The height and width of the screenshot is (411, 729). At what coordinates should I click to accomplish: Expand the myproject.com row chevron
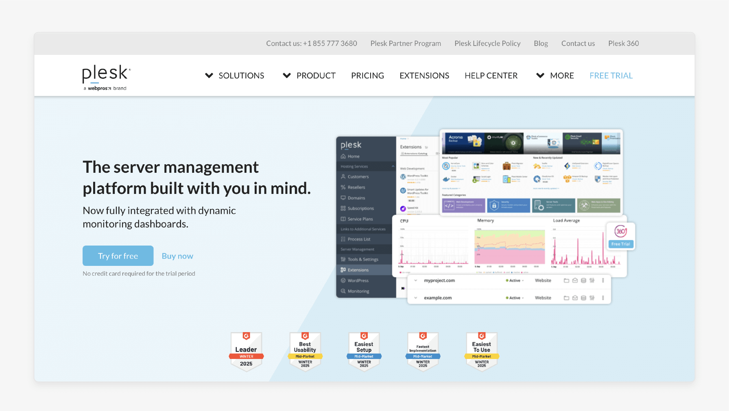[415, 281]
